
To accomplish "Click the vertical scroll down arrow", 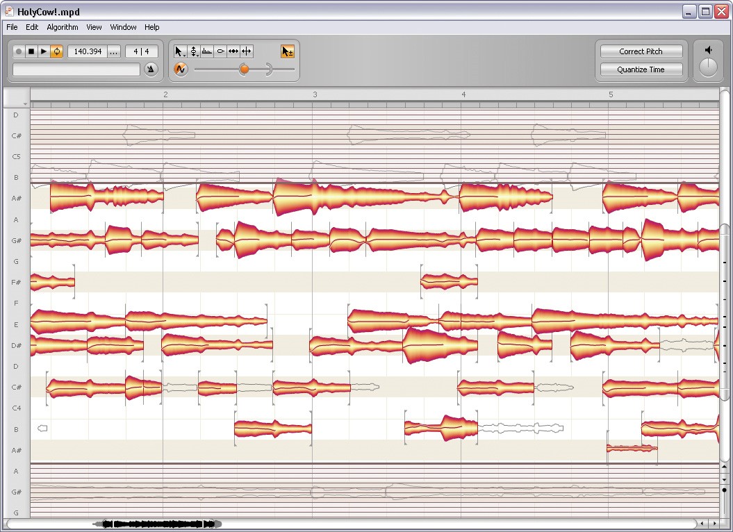I will click(x=725, y=480).
